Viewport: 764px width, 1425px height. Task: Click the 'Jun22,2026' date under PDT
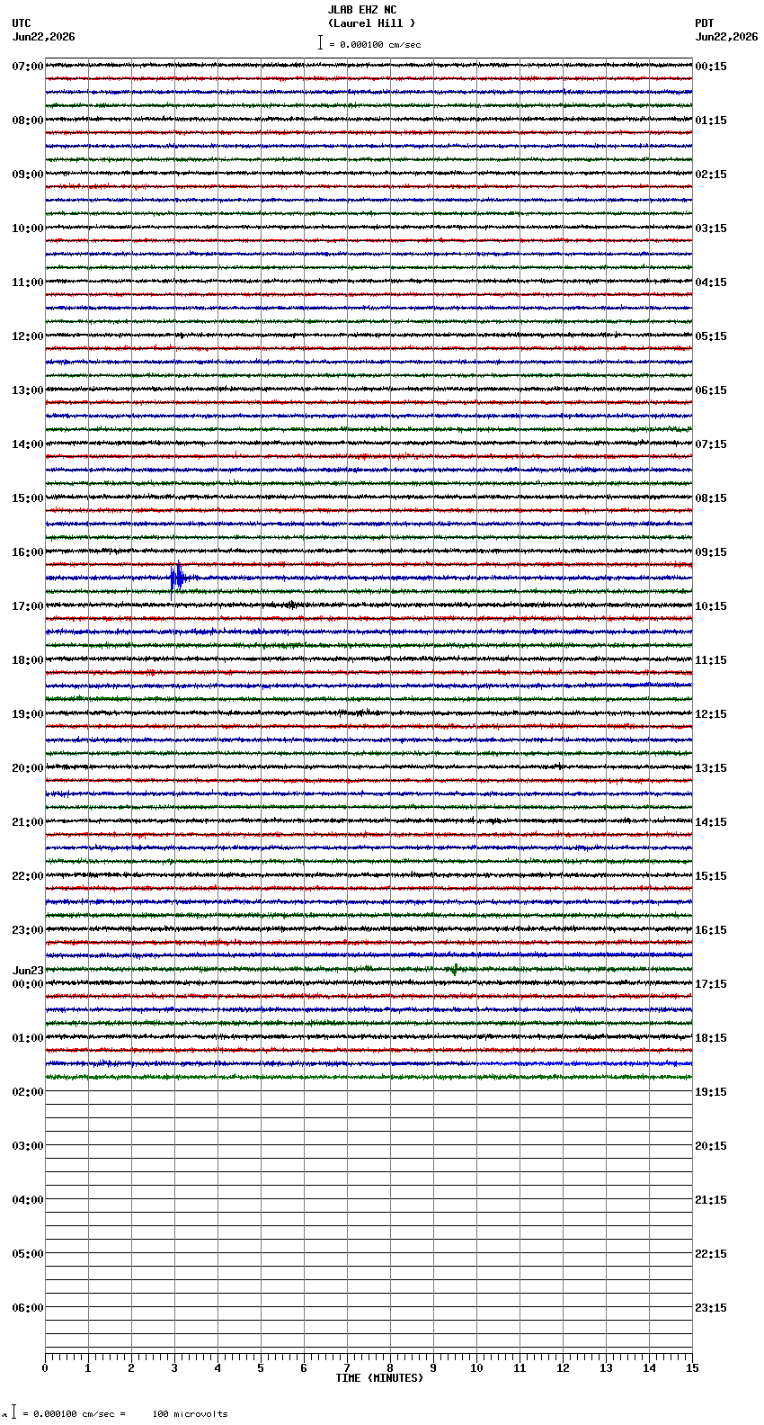(726, 37)
